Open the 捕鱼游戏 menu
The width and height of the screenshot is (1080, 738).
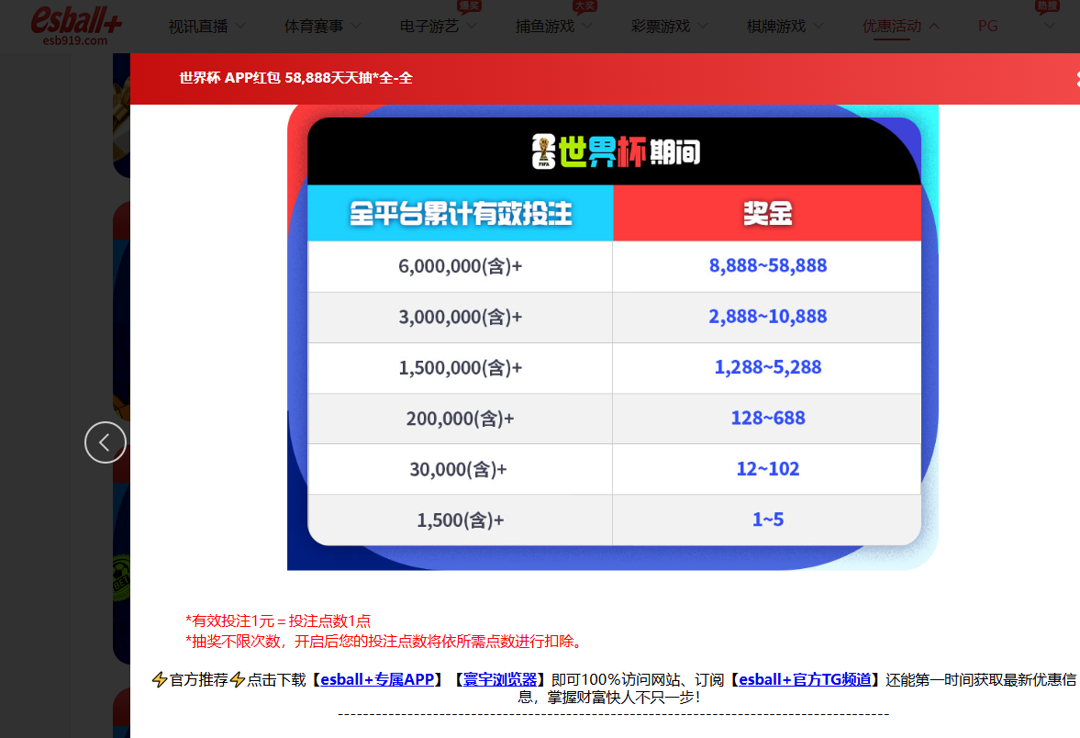pos(545,27)
